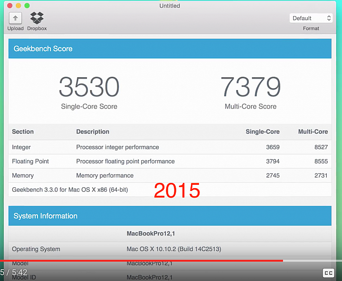Click the yellow minimize window button

[x=19, y=6]
